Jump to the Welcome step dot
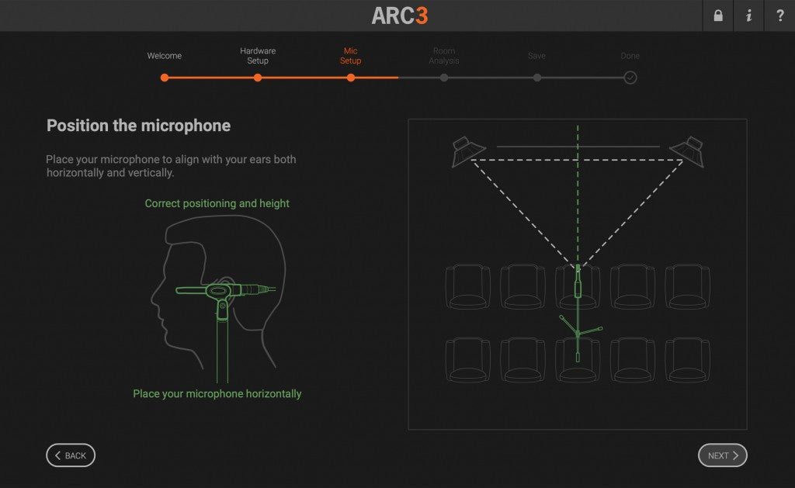 click(x=165, y=78)
